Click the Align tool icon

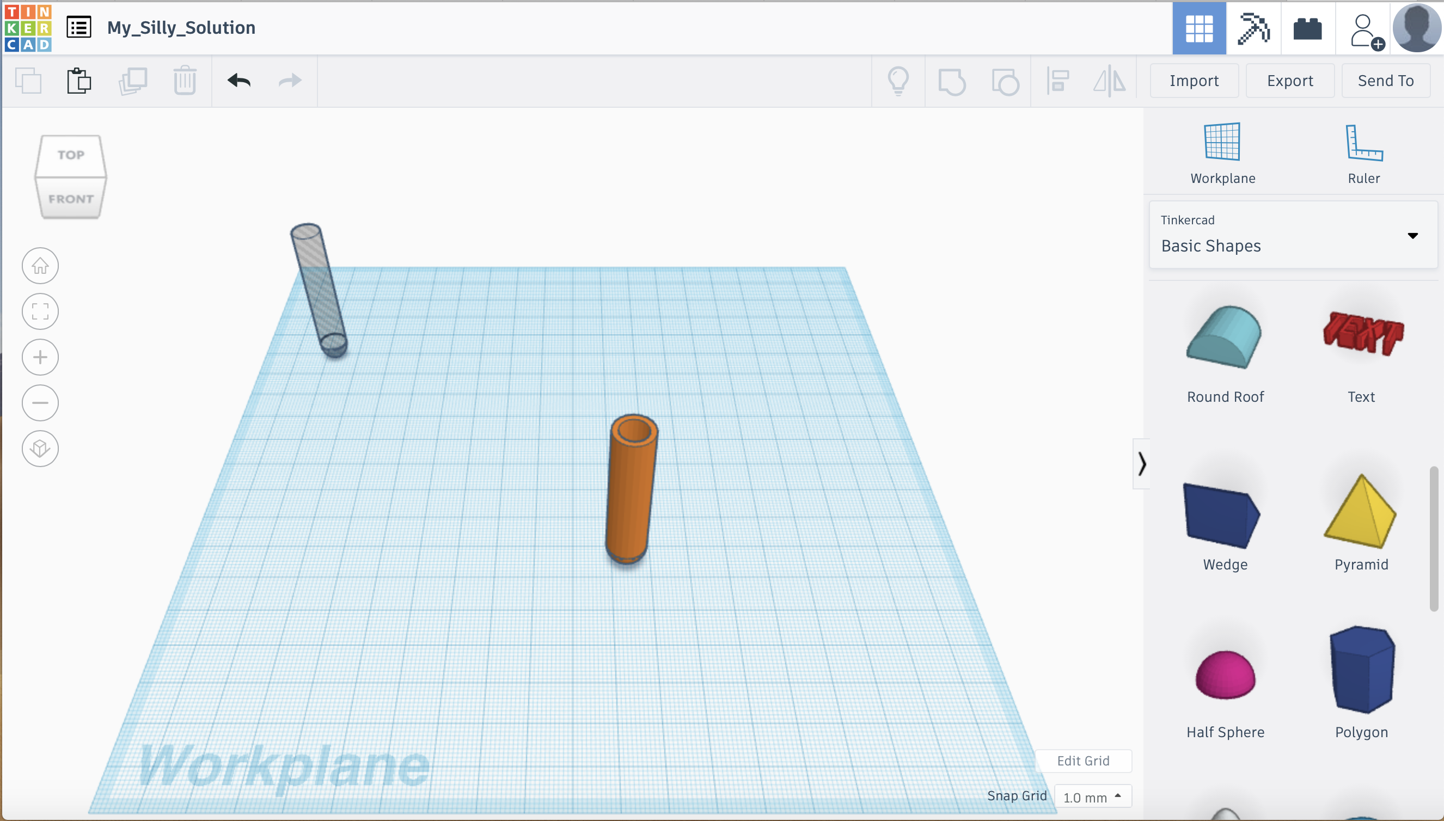coord(1058,81)
